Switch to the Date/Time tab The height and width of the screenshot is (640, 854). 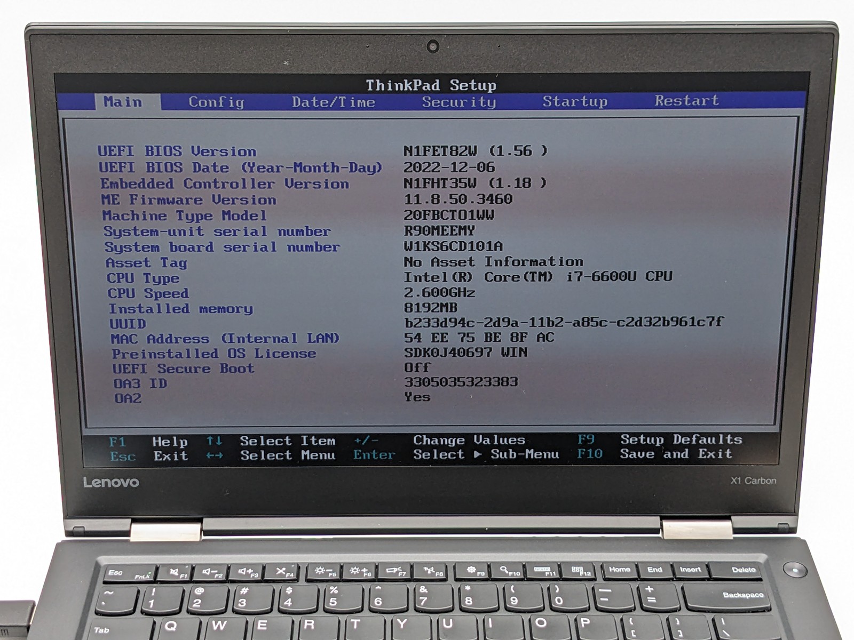tap(333, 102)
